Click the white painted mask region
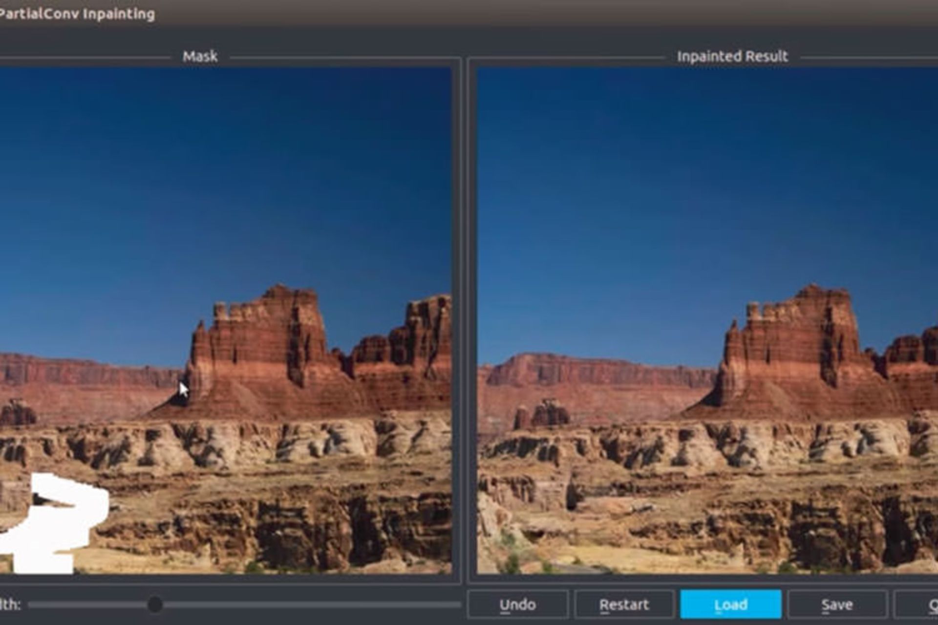This screenshot has height=625, width=938. 59,527
